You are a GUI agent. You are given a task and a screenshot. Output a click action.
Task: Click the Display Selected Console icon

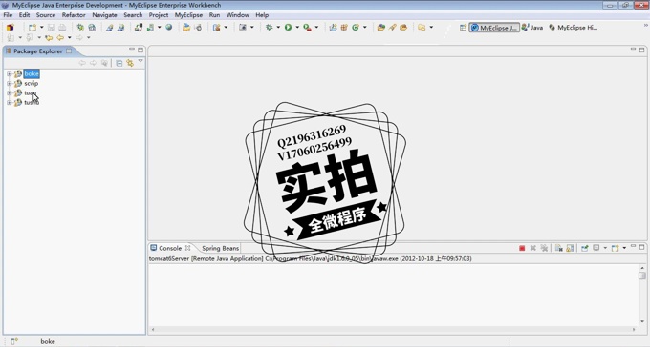(x=596, y=248)
